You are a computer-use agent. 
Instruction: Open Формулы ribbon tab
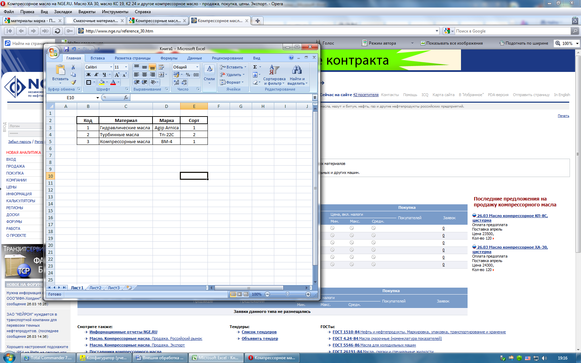[169, 58]
